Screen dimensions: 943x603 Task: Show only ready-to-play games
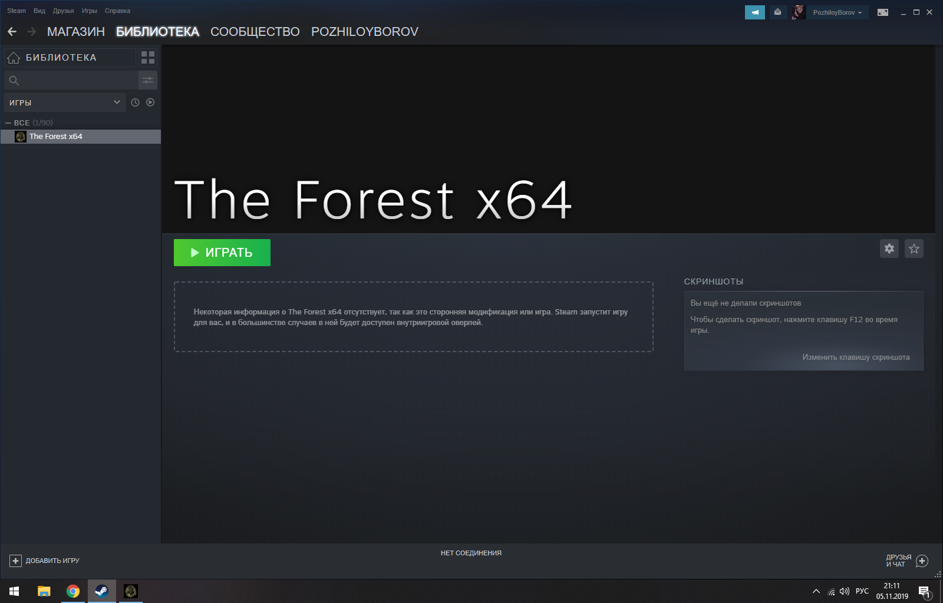coord(150,102)
